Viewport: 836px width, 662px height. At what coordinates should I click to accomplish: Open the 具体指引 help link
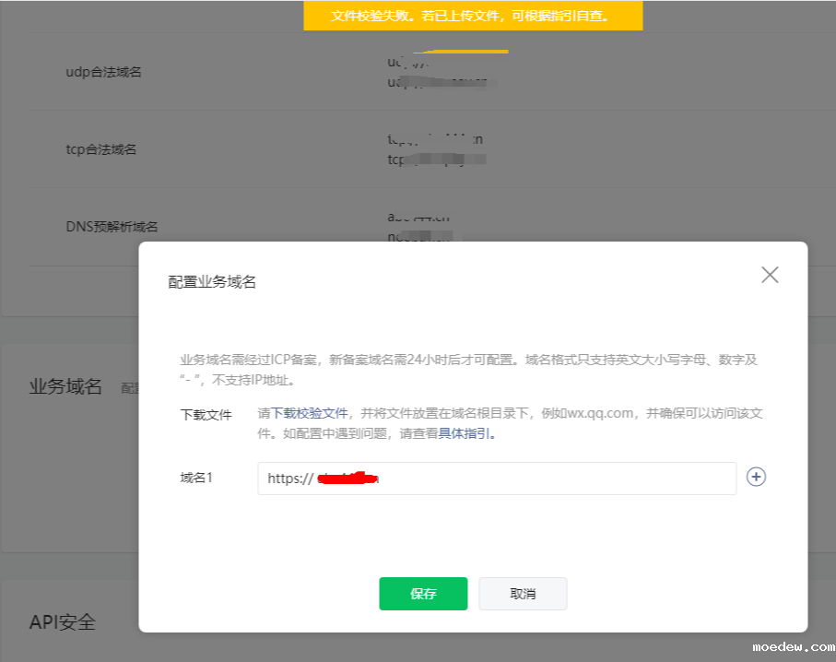coord(465,433)
